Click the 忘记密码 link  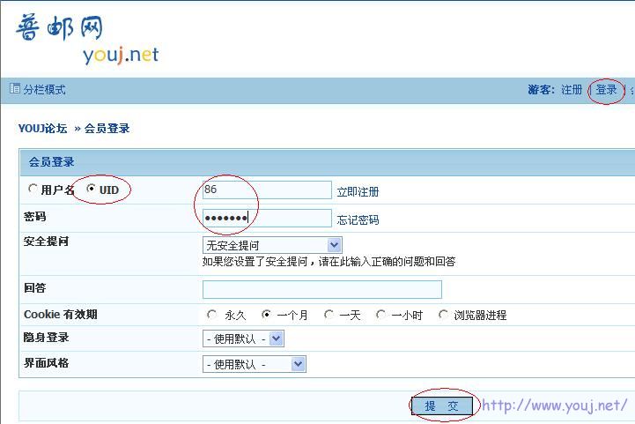[x=358, y=219]
